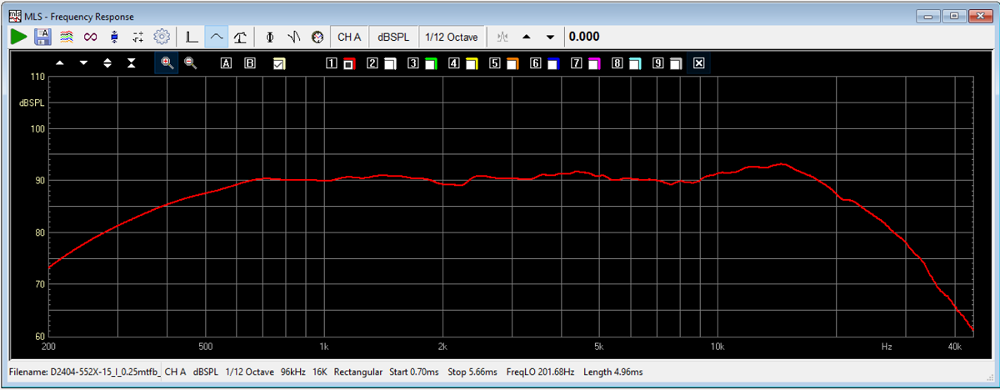Screen dimensions: 1000x390
Task: Click the zigzag waveform icon in toolbar
Action: 293,37
